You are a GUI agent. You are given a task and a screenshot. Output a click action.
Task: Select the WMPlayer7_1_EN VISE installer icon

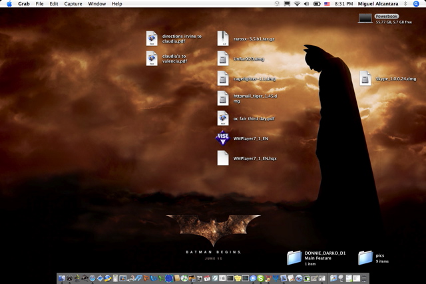point(223,138)
